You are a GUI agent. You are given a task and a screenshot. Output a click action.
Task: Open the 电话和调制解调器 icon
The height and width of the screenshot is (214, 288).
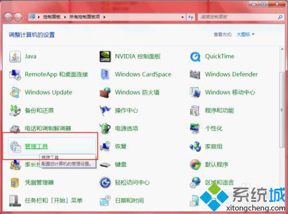coord(15,128)
